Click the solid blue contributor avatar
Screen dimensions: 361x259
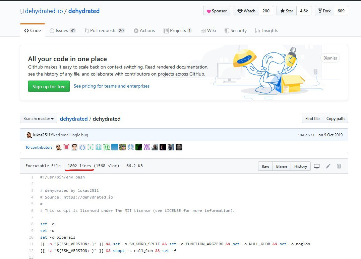114,147
